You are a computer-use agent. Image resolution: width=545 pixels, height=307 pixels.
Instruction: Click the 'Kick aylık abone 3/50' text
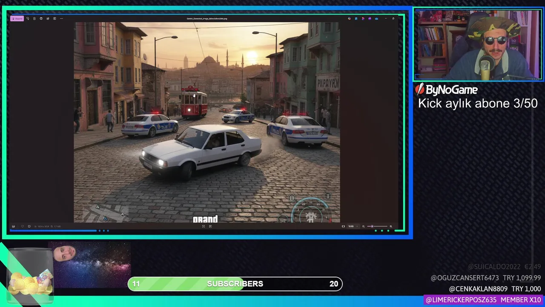click(478, 104)
